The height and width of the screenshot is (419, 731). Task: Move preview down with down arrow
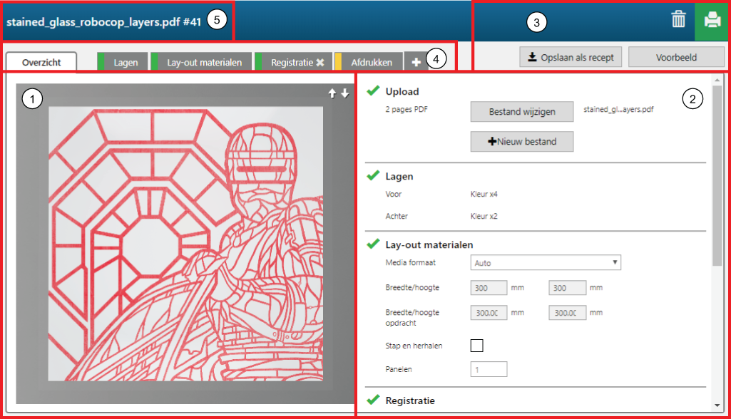[345, 93]
